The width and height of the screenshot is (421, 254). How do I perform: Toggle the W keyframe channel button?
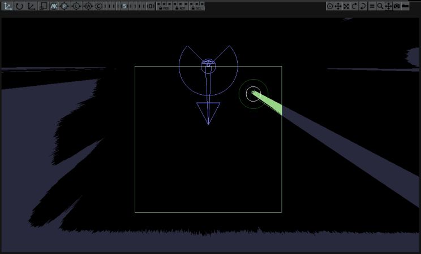[x=88, y=6]
